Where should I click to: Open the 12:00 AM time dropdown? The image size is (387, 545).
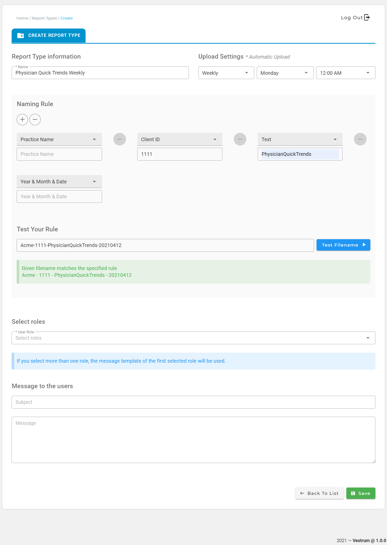tap(346, 73)
